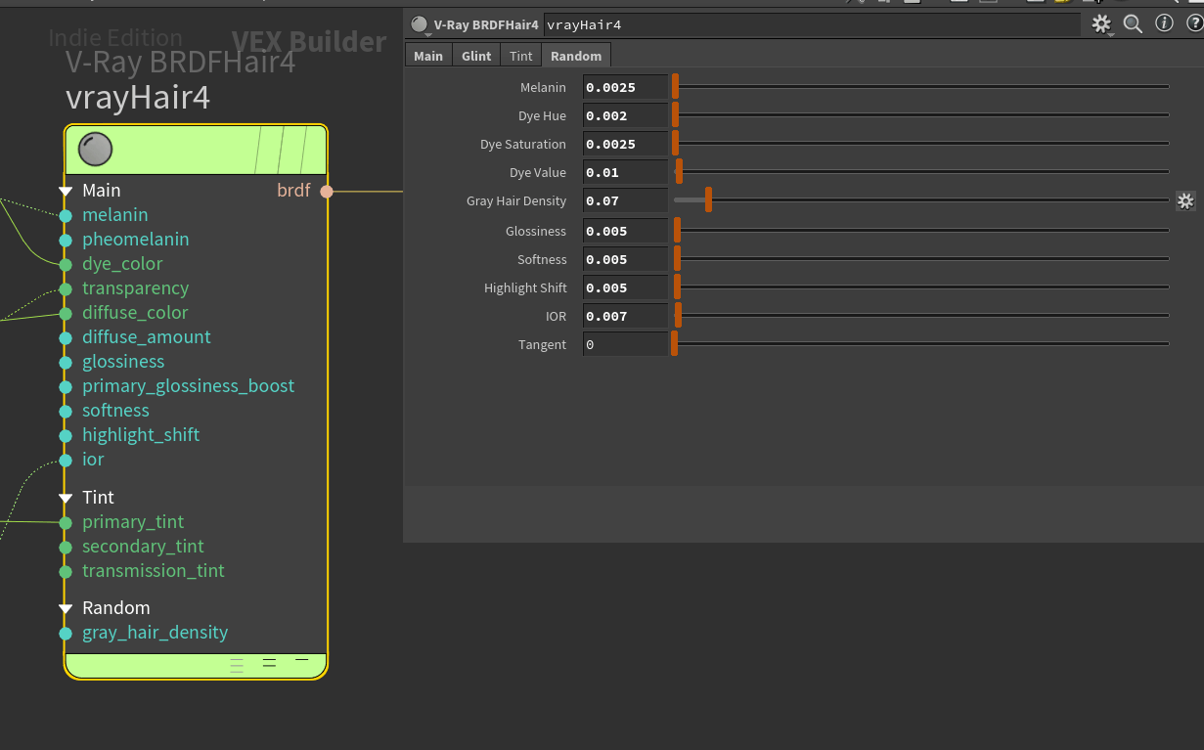The image size is (1204, 750).
Task: Show all node inputs with three-line icon
Action: tap(237, 665)
